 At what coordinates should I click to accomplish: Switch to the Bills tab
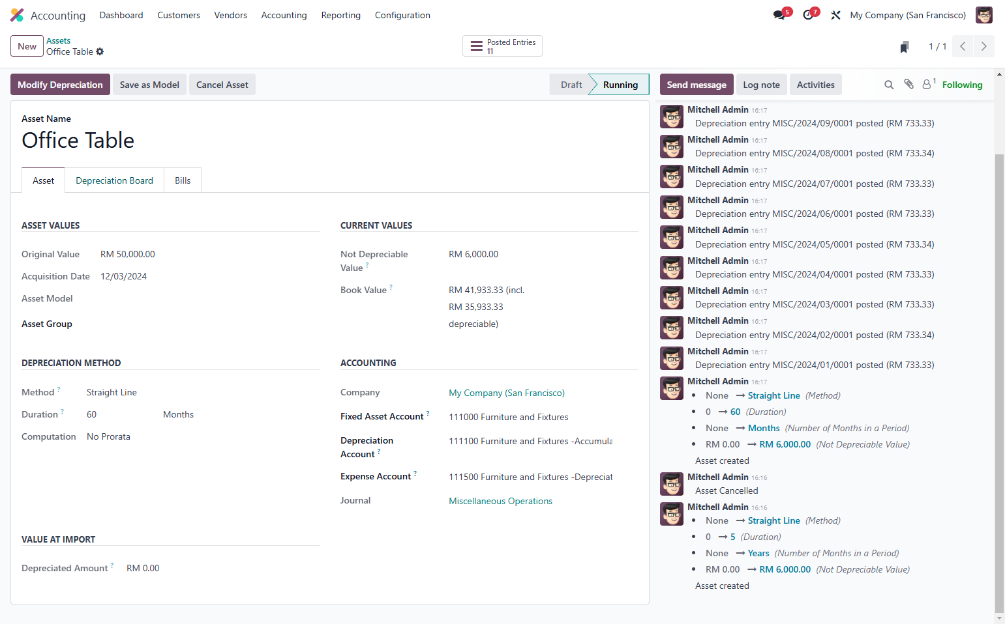tap(183, 180)
